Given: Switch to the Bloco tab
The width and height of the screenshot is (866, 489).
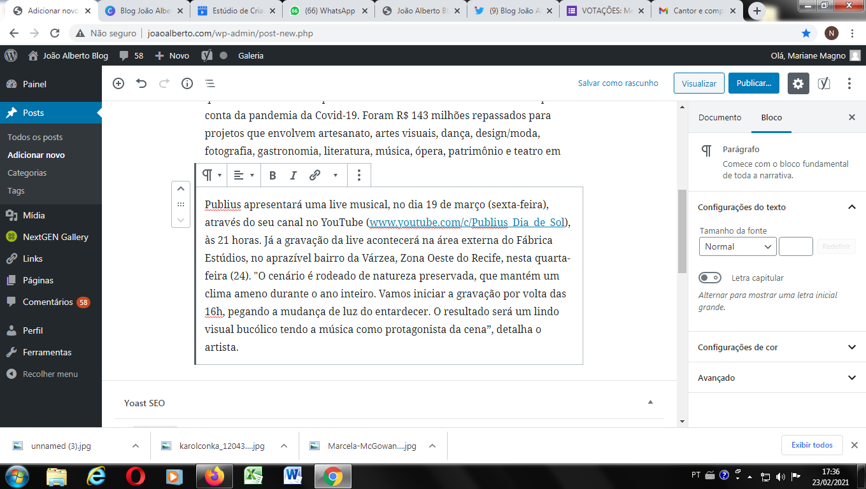Looking at the screenshot, I should [x=771, y=117].
